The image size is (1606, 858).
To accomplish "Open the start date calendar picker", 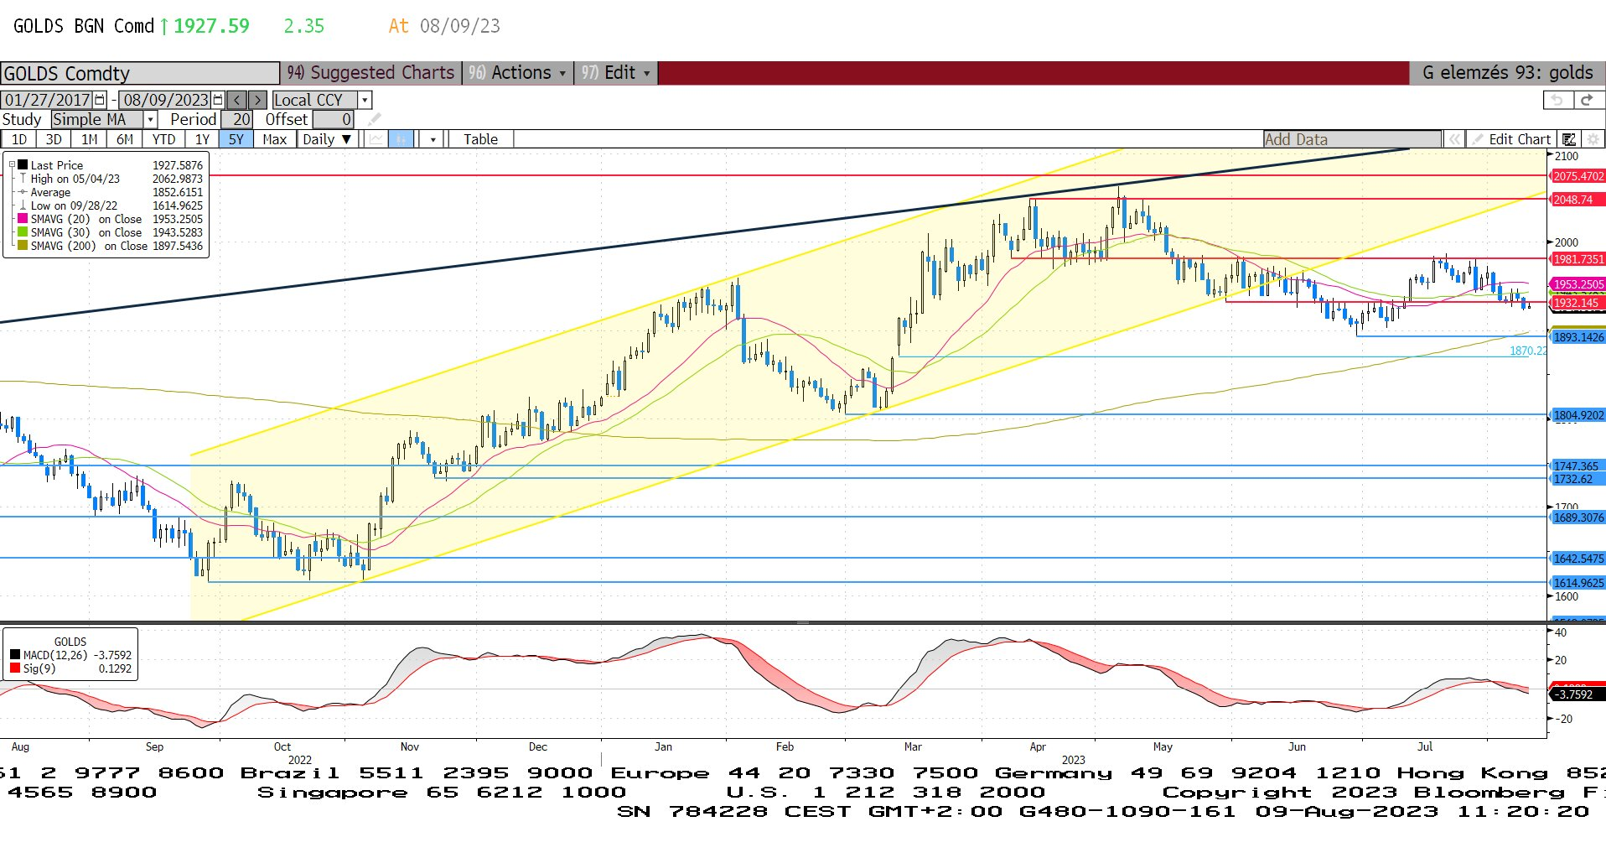I will click(x=100, y=100).
